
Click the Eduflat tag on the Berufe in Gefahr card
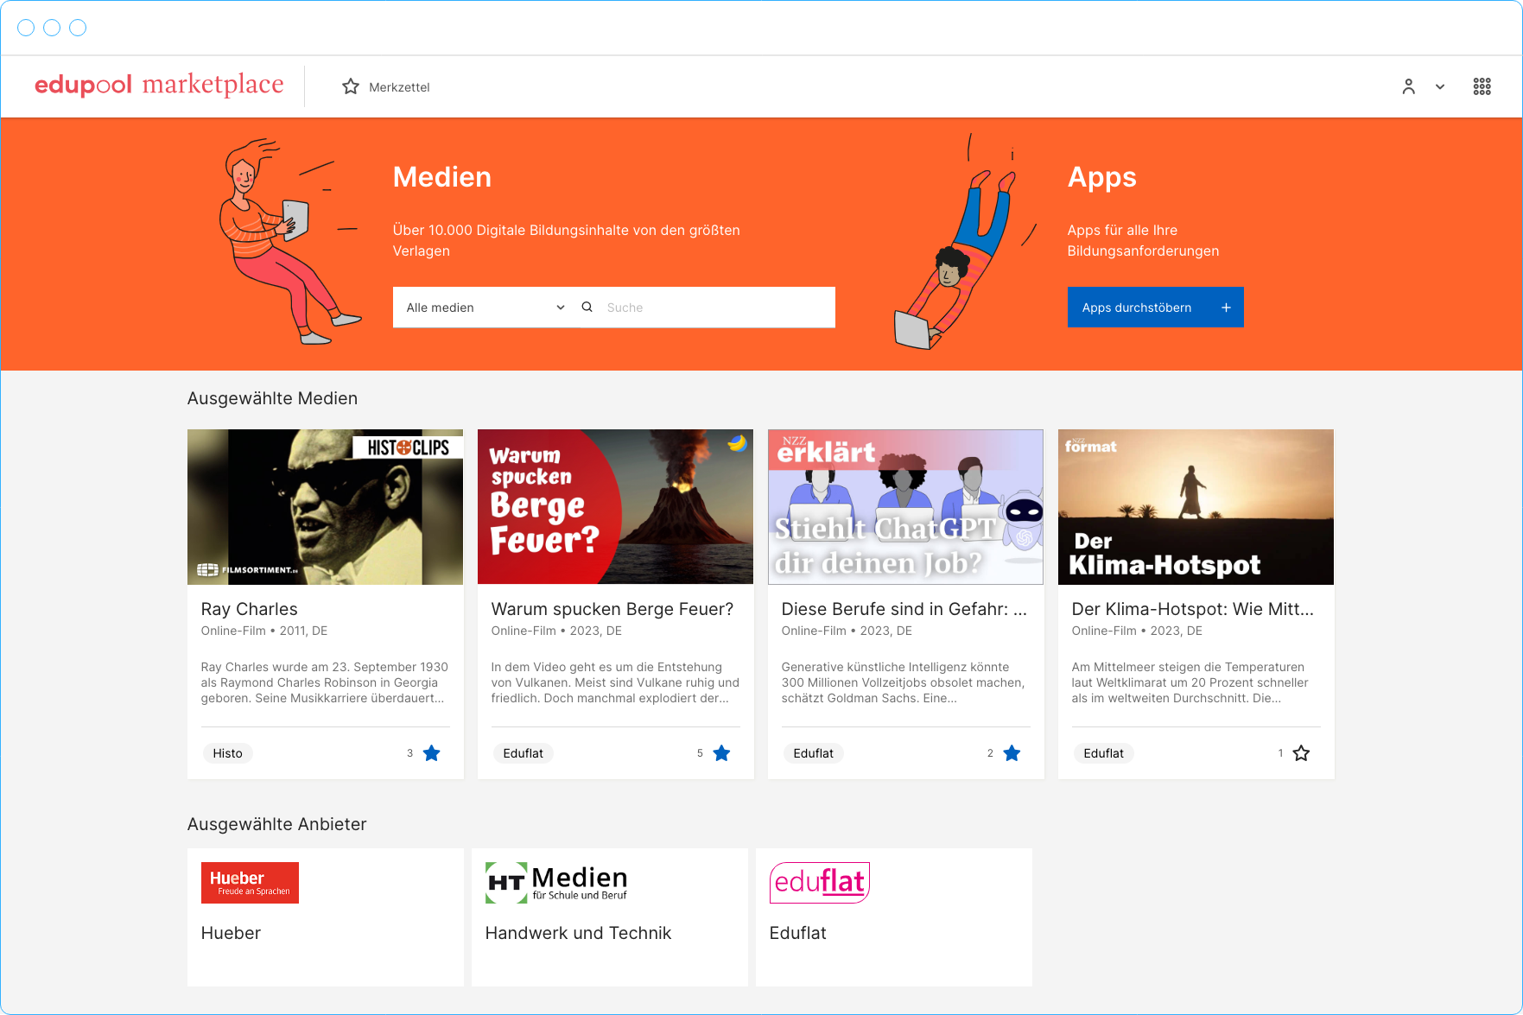tap(814, 753)
